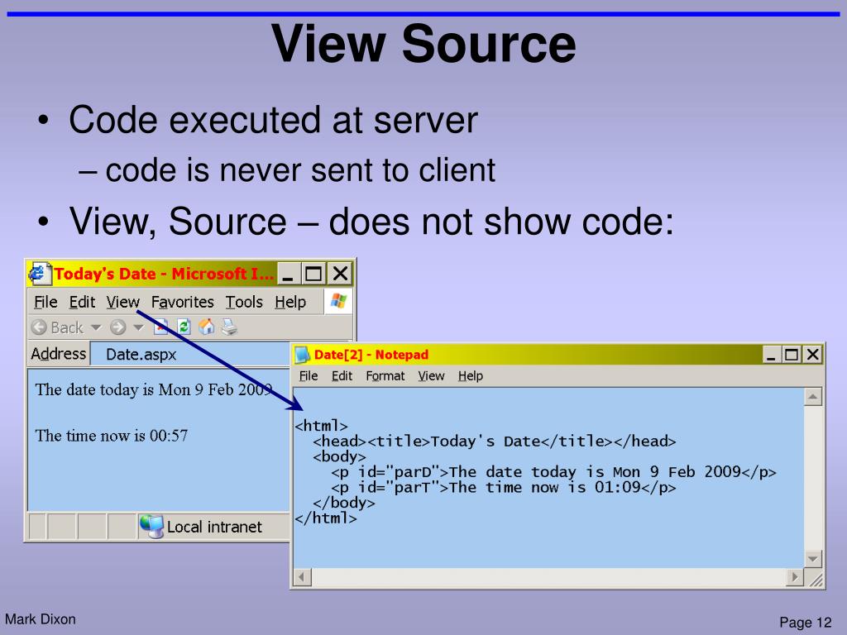Click Notepad horizontal scrollbar right arrow

[x=794, y=577]
